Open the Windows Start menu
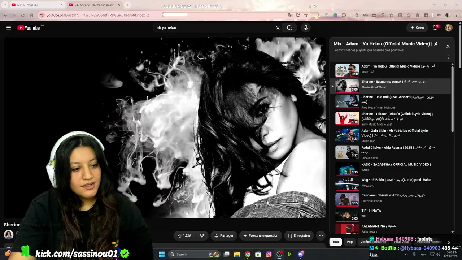The image size is (462, 260). (x=162, y=254)
